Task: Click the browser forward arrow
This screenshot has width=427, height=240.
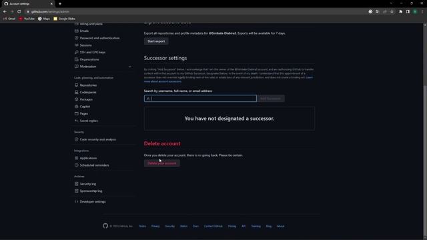Action: tap(12, 12)
